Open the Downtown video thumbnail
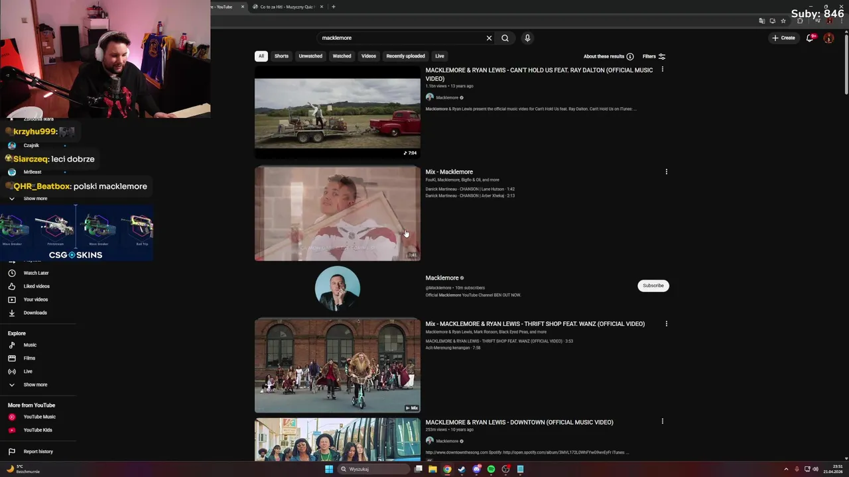Screen dimensions: 849x477 pos(337,440)
